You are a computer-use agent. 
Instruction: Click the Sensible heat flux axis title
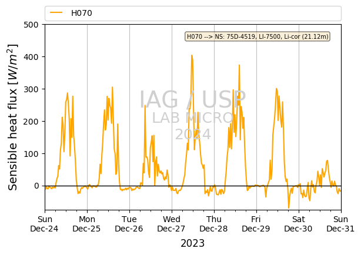pyautogui.click(x=13, y=117)
